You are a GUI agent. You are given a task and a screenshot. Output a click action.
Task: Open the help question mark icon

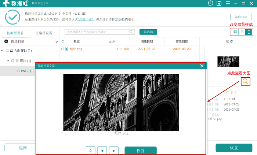(210, 3)
